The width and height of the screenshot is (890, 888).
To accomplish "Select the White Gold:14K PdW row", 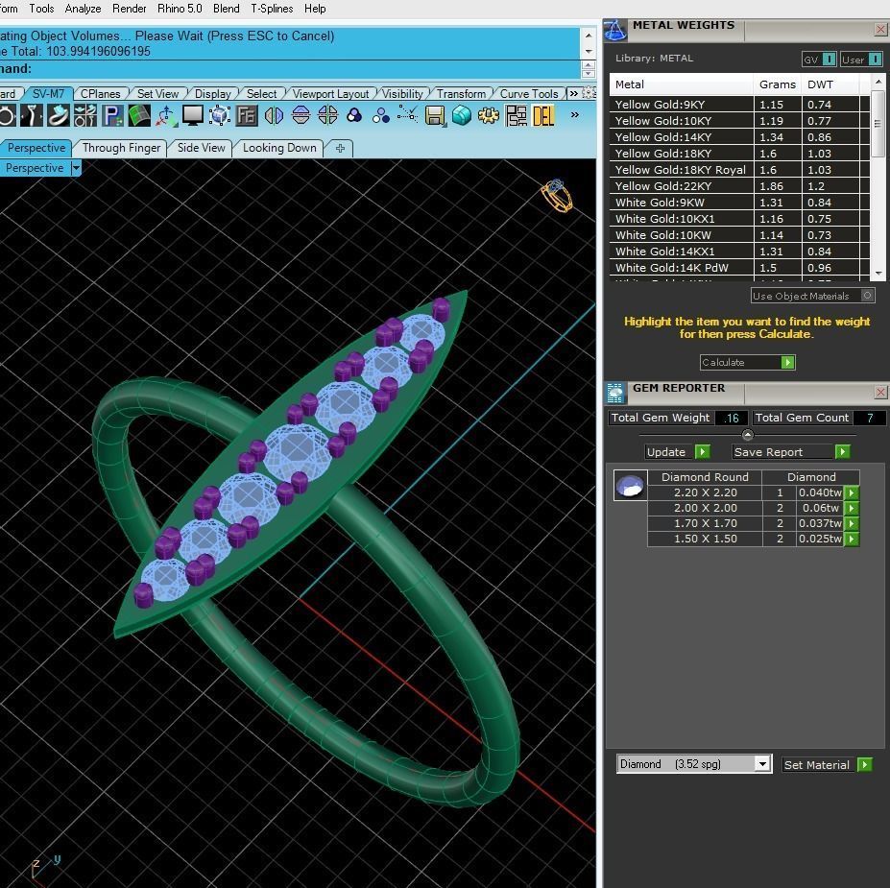I will coord(739,267).
